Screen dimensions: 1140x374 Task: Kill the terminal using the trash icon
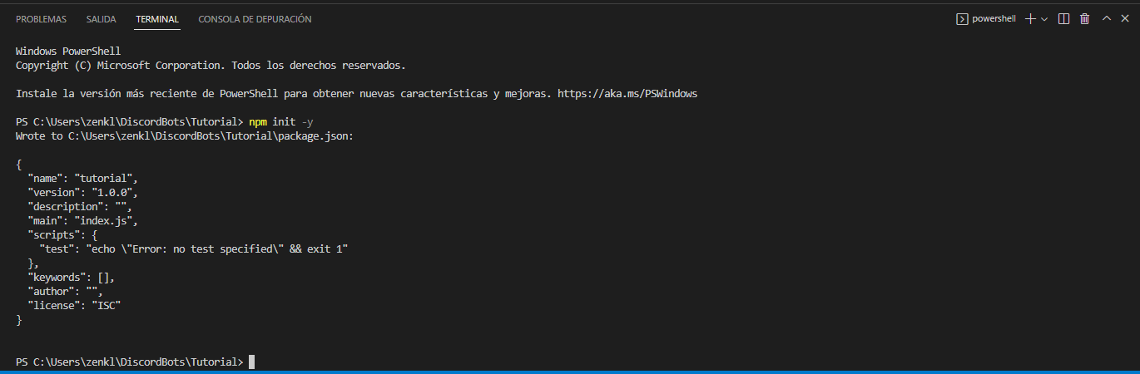pyautogui.click(x=1084, y=18)
